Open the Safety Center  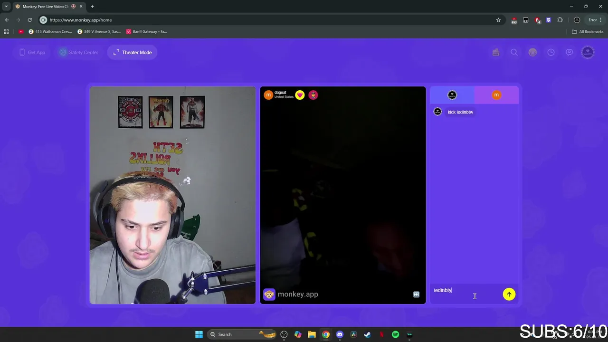point(78,52)
